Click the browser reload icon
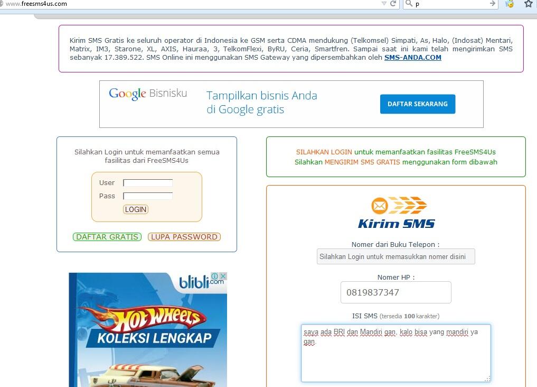This screenshot has height=387, width=537. coord(393,3)
